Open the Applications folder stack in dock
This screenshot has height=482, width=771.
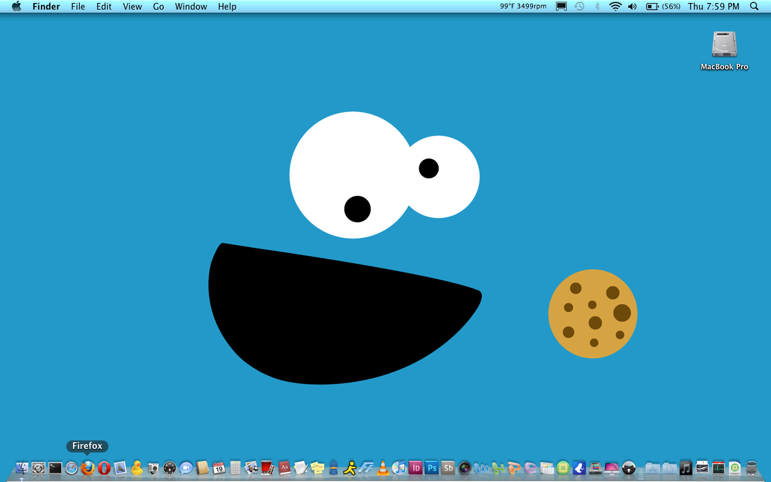pyautogui.click(x=653, y=468)
